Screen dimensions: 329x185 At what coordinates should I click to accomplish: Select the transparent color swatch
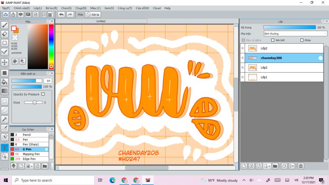[15, 38]
